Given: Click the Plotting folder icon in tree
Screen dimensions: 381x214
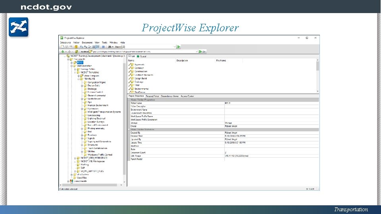Looking at the screenshot, I should [78, 164].
